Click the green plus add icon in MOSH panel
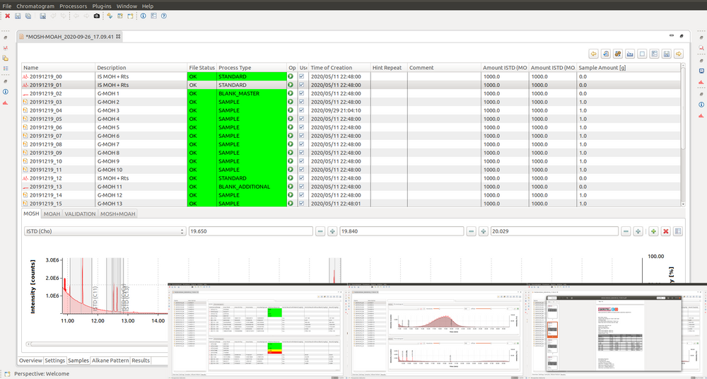This screenshot has width=707, height=379. 653,231
